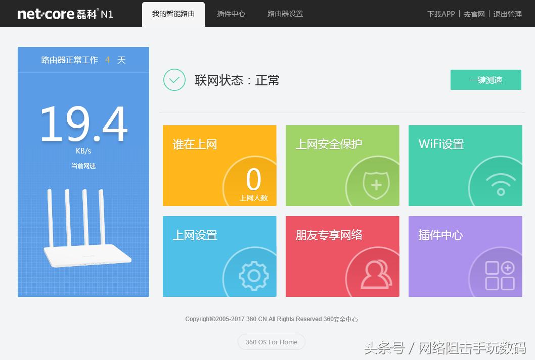Screen dimensions: 535x360
Task: Open the 谁在上网 panel
Action: 219,165
